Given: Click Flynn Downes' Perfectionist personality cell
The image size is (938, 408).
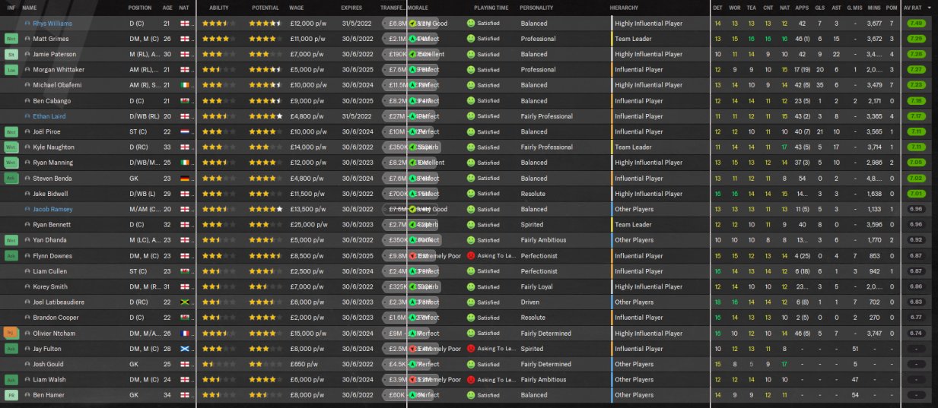Looking at the screenshot, I should click(539, 255).
